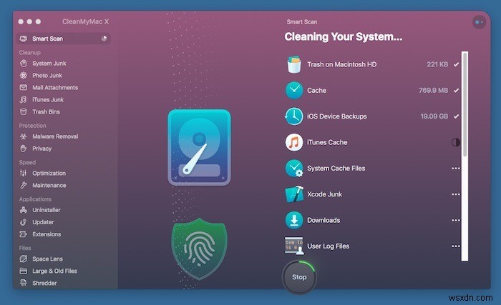
Task: Click the Uninstaller icon
Action: coord(24,209)
